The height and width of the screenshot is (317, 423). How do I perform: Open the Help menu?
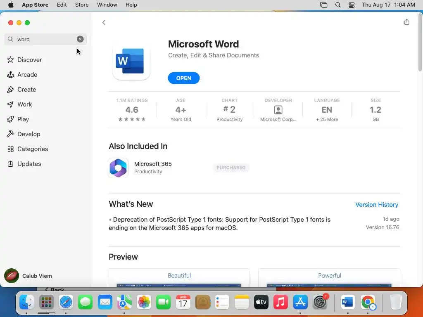tap(131, 5)
